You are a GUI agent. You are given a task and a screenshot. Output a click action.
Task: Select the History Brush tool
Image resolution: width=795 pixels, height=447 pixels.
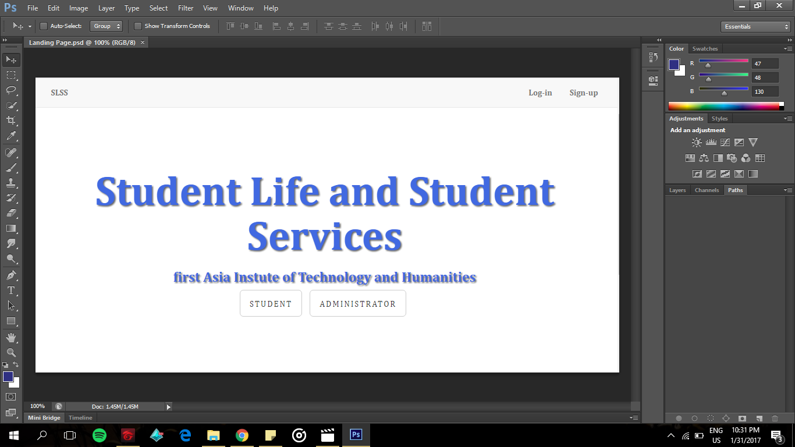pos(11,198)
